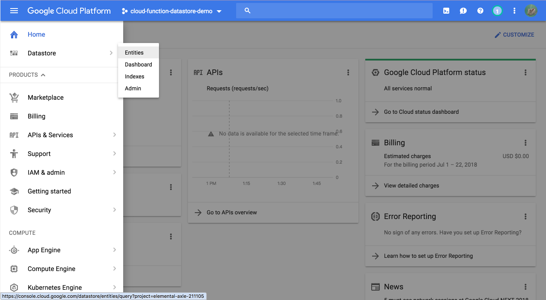Open the help question mark icon

tap(480, 11)
